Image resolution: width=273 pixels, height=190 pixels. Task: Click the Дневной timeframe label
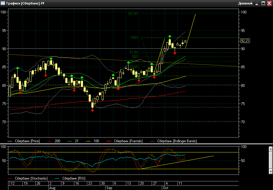point(245,3)
